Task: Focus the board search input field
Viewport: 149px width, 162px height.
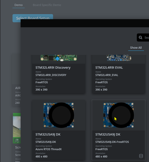Action: [x=143, y=38]
